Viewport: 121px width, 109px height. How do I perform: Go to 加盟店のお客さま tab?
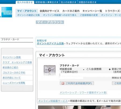pos(87,2)
